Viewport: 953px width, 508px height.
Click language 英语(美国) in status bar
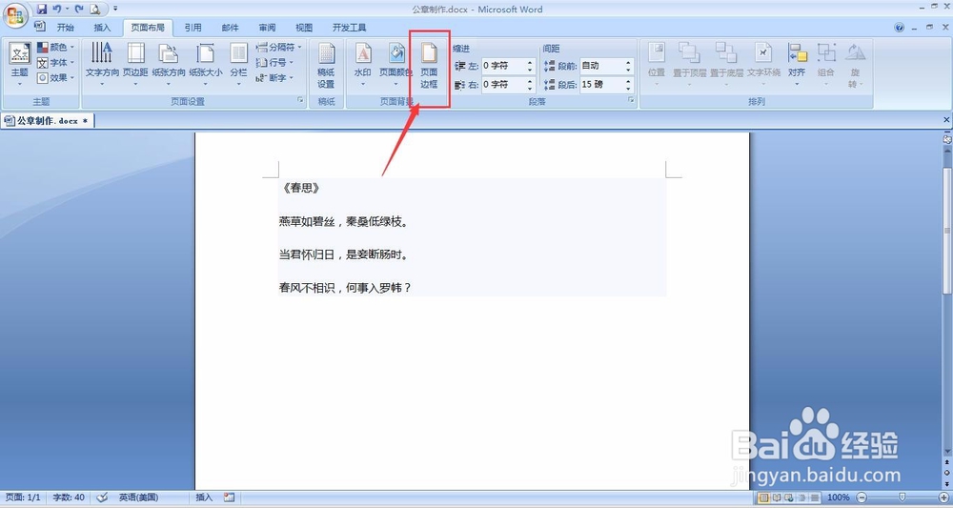pyautogui.click(x=138, y=498)
